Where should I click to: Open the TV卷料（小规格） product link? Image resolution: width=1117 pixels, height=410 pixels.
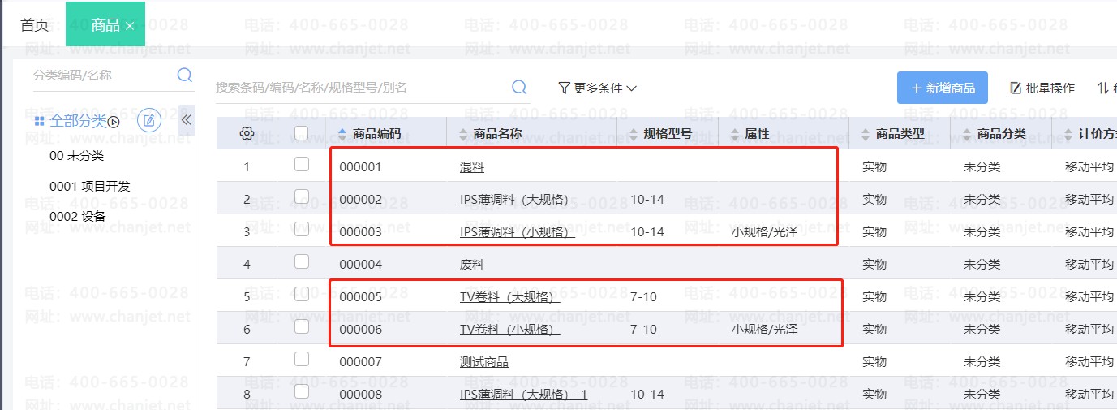510,330
